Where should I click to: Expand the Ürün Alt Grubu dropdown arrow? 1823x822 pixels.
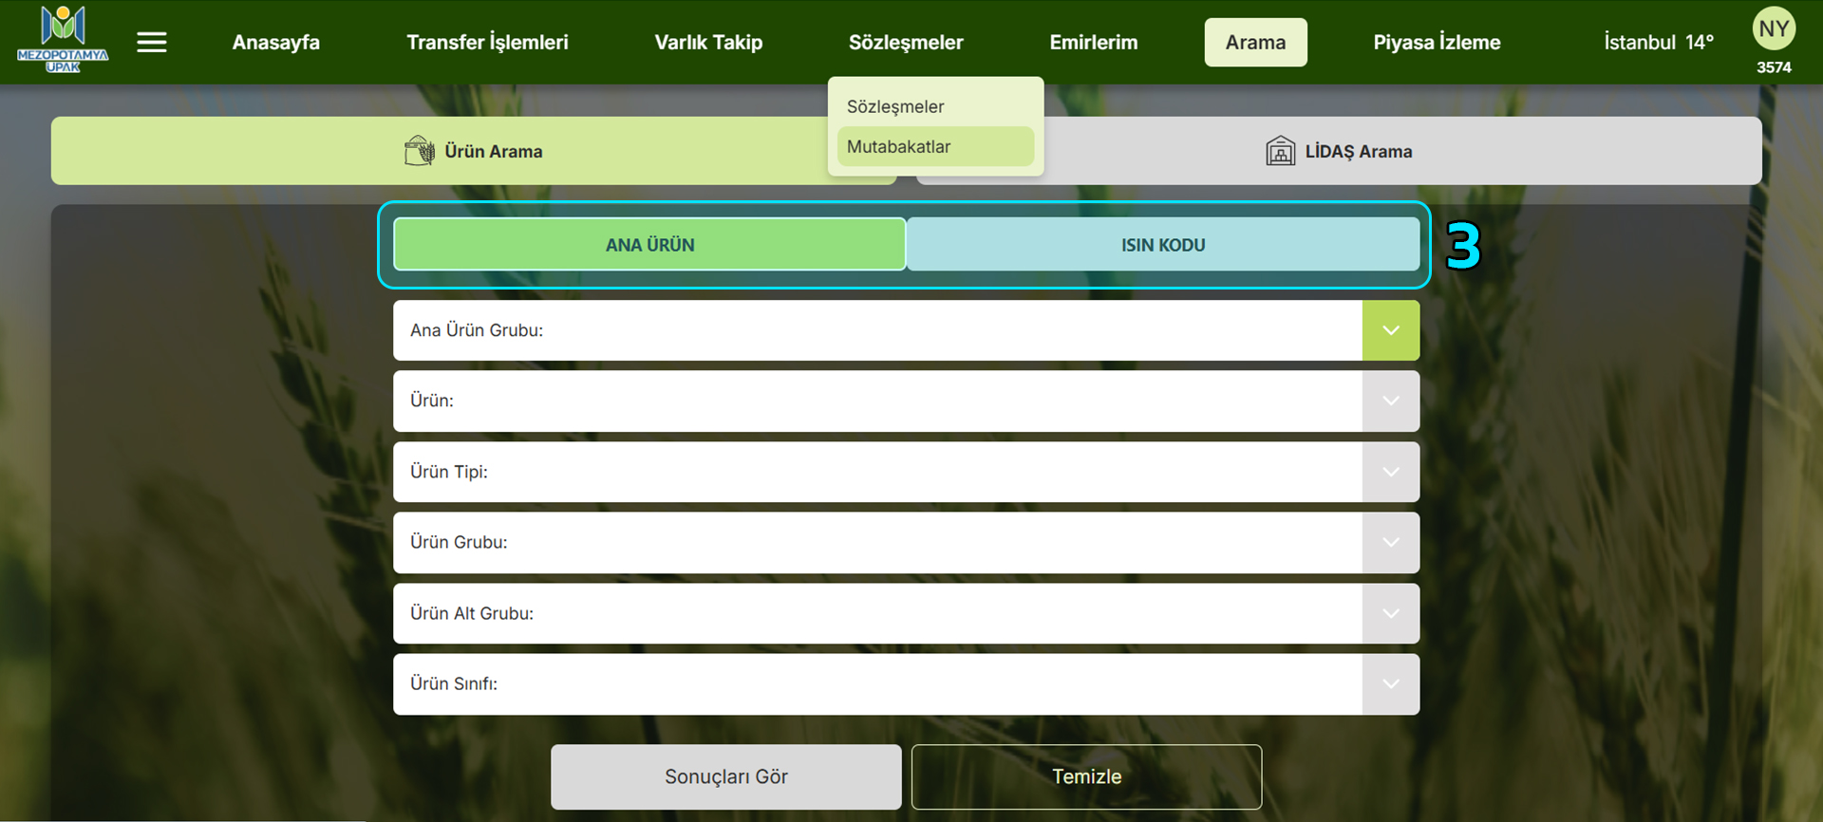(x=1390, y=613)
